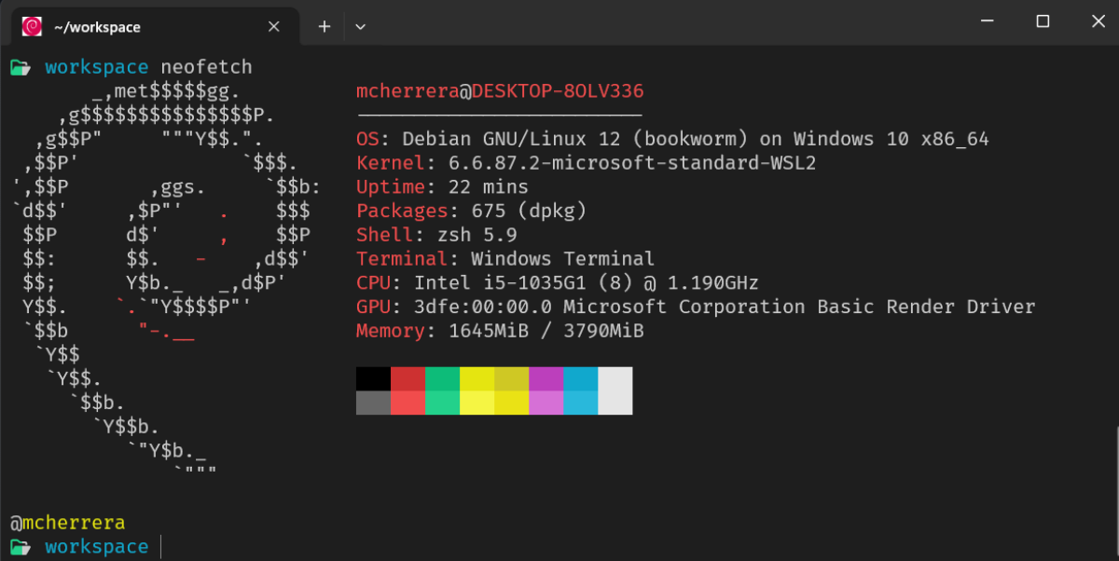Click the cursor after the bottom workspace prompt
Screen dimensions: 1119x561
160,546
